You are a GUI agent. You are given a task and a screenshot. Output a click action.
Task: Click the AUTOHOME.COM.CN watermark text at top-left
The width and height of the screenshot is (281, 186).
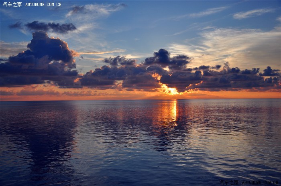(43, 4)
